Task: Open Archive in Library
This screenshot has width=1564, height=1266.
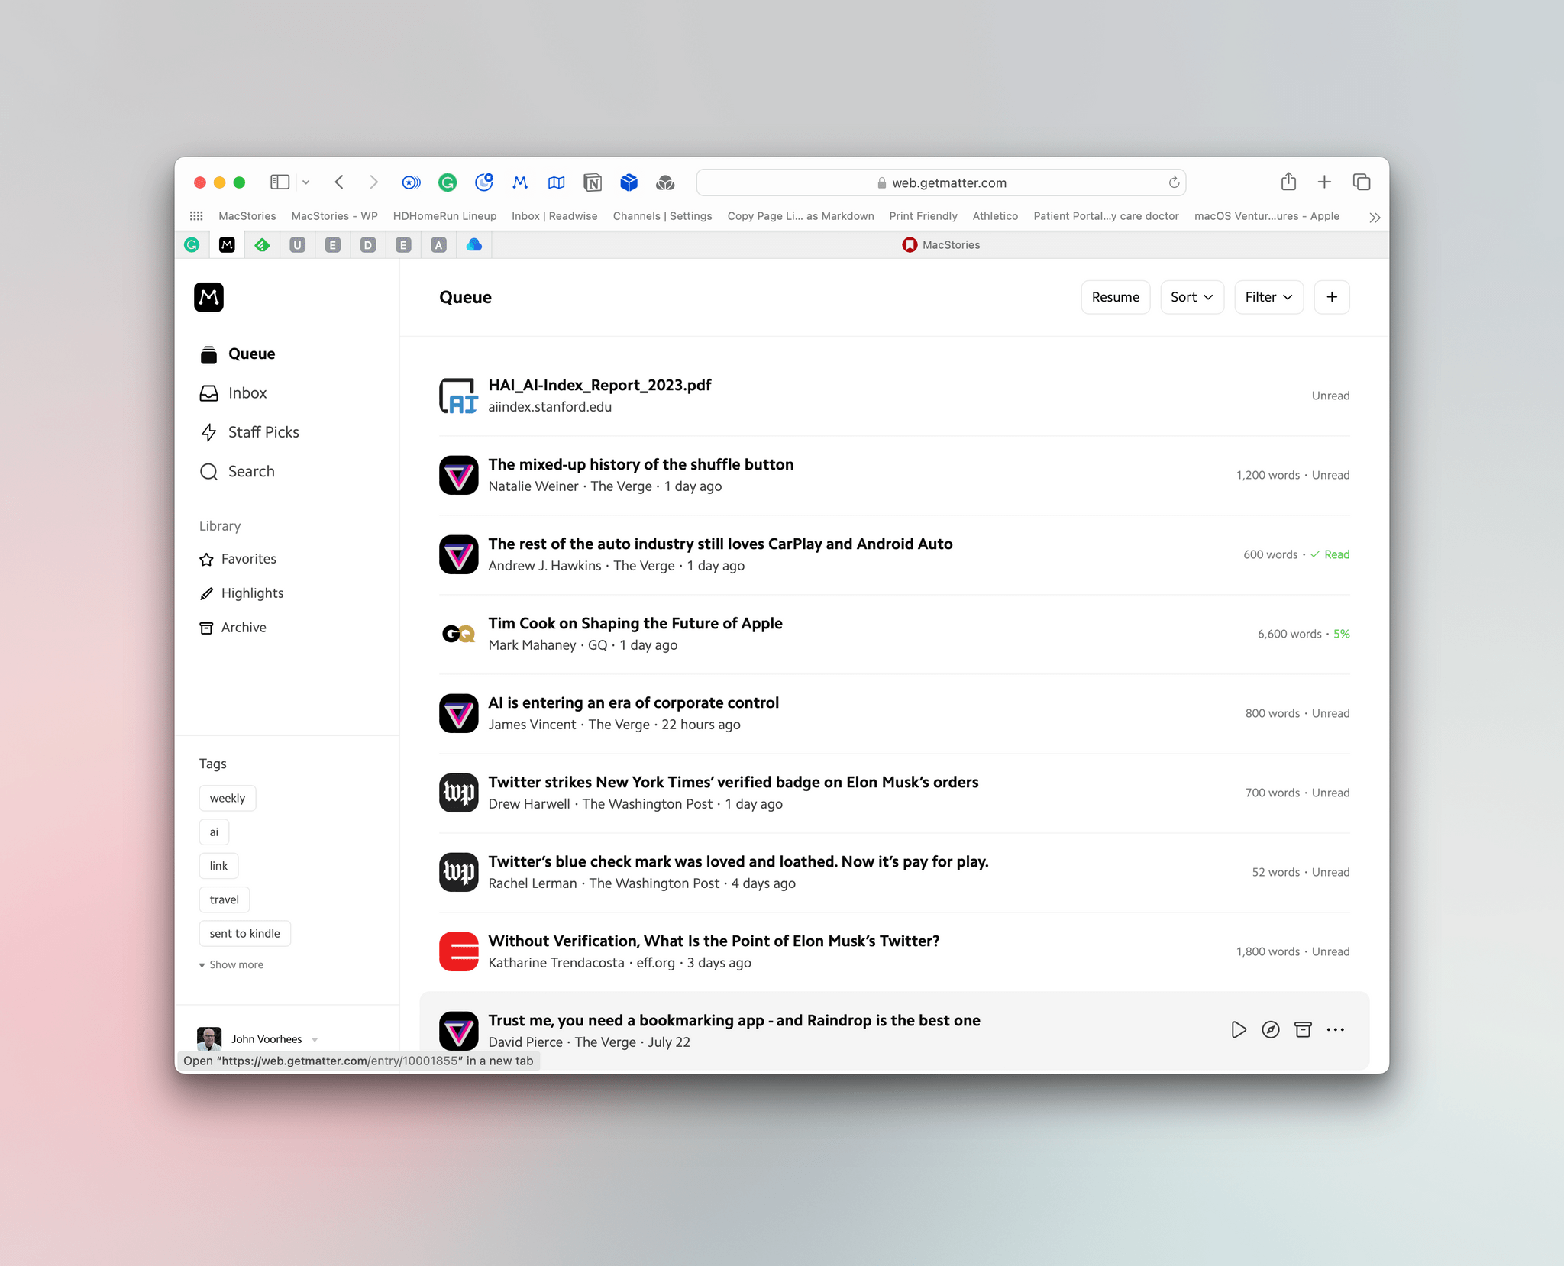Action: [244, 627]
